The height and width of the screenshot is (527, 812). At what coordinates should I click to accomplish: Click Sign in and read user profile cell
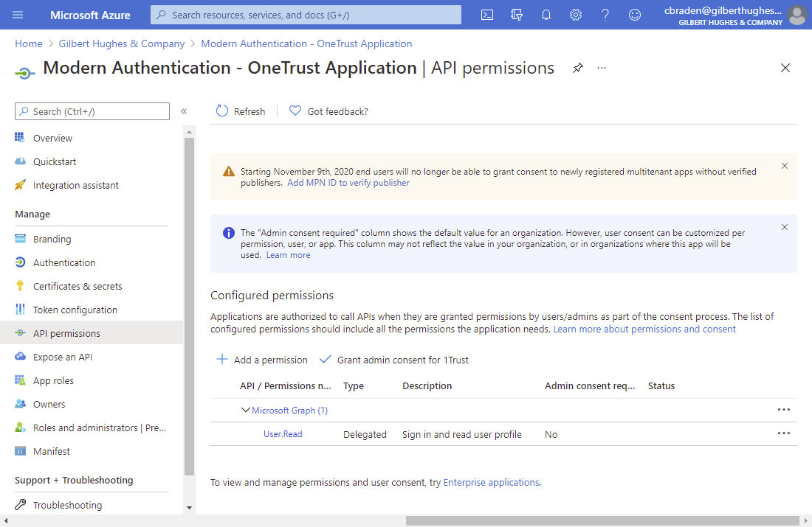pyautogui.click(x=462, y=434)
